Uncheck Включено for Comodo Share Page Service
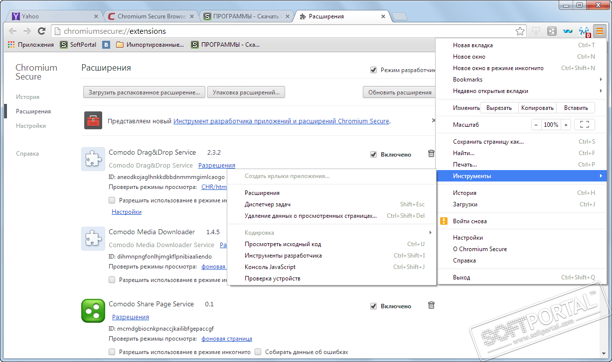 (373, 306)
